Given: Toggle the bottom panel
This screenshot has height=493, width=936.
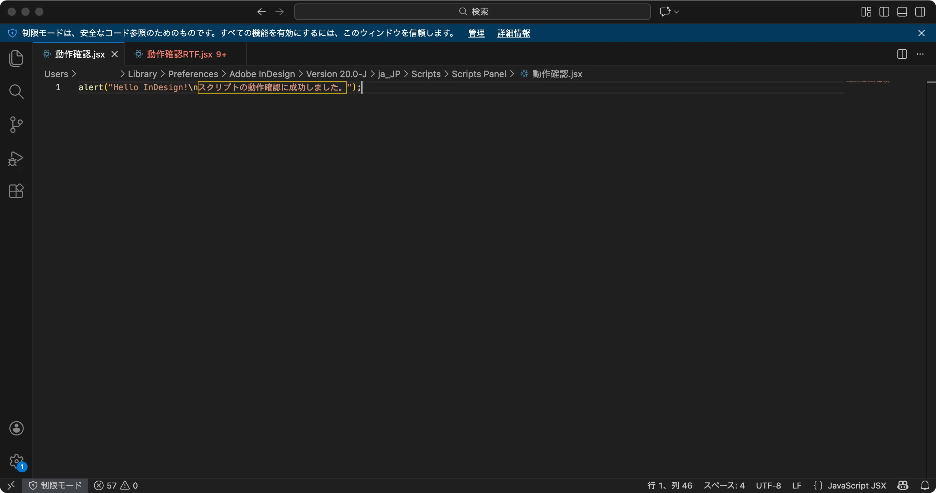Looking at the screenshot, I should 902,12.
